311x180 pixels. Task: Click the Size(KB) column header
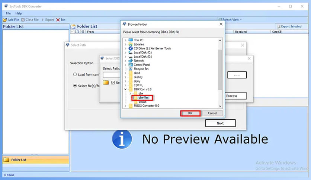tap(277, 32)
